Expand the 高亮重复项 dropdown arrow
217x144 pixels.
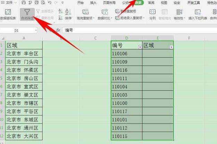[94, 18]
